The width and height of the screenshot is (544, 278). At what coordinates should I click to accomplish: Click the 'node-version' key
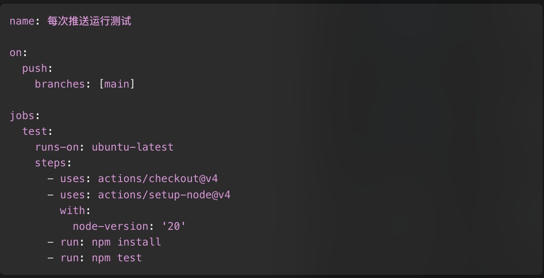pos(111,226)
